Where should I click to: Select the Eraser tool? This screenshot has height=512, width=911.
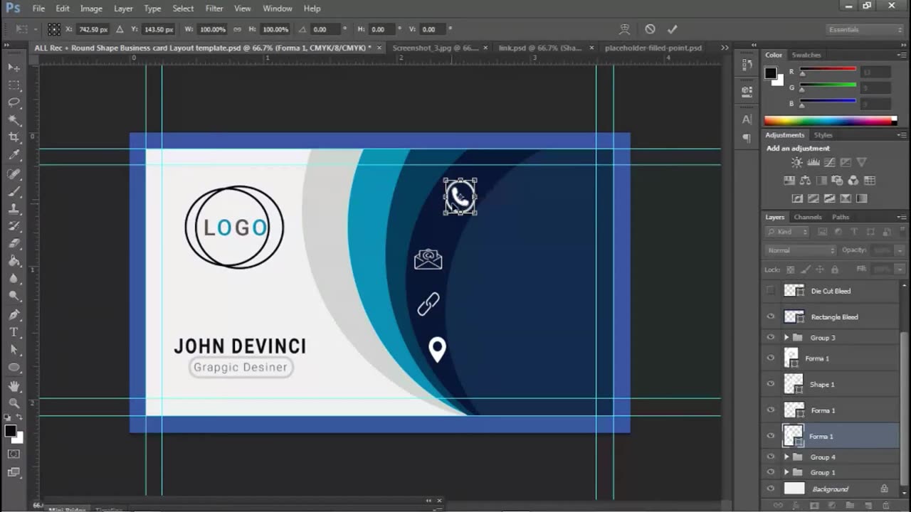[14, 244]
